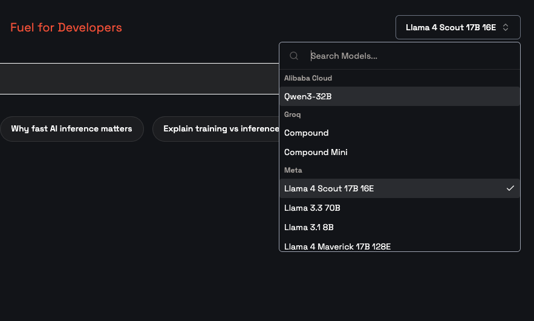Click the Explain training vs inference suggestion
The width and height of the screenshot is (534, 321).
[x=217, y=129]
